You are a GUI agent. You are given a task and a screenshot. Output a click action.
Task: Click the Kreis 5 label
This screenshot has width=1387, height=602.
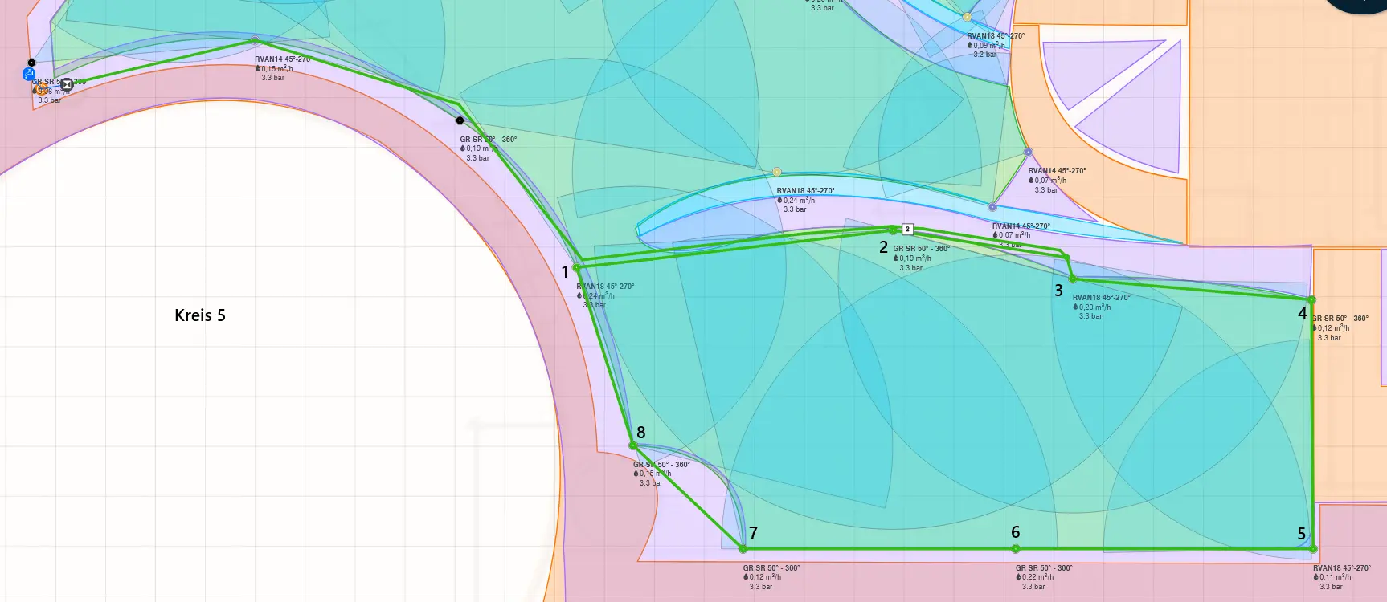(x=200, y=315)
